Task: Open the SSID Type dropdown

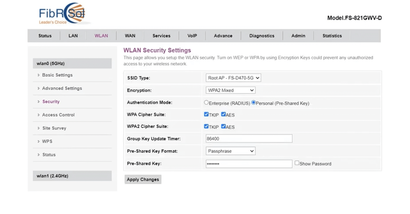Action: (x=233, y=78)
